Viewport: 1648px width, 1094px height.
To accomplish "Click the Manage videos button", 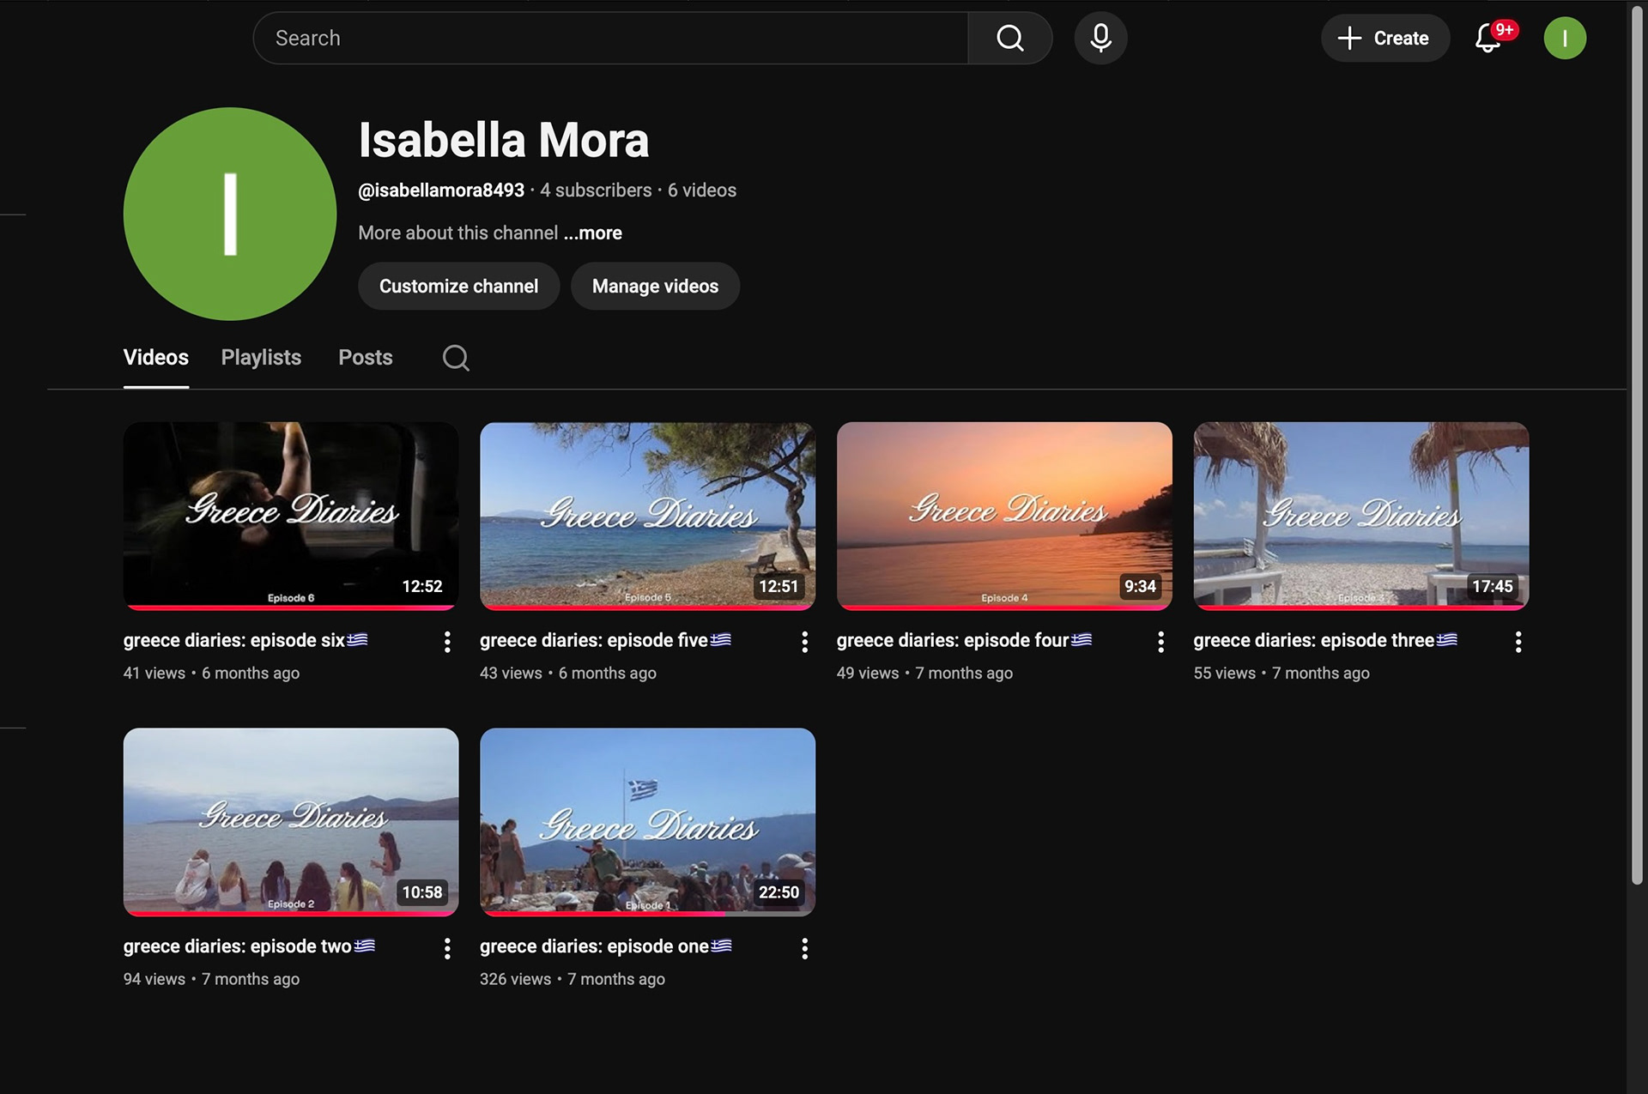I will (x=655, y=286).
